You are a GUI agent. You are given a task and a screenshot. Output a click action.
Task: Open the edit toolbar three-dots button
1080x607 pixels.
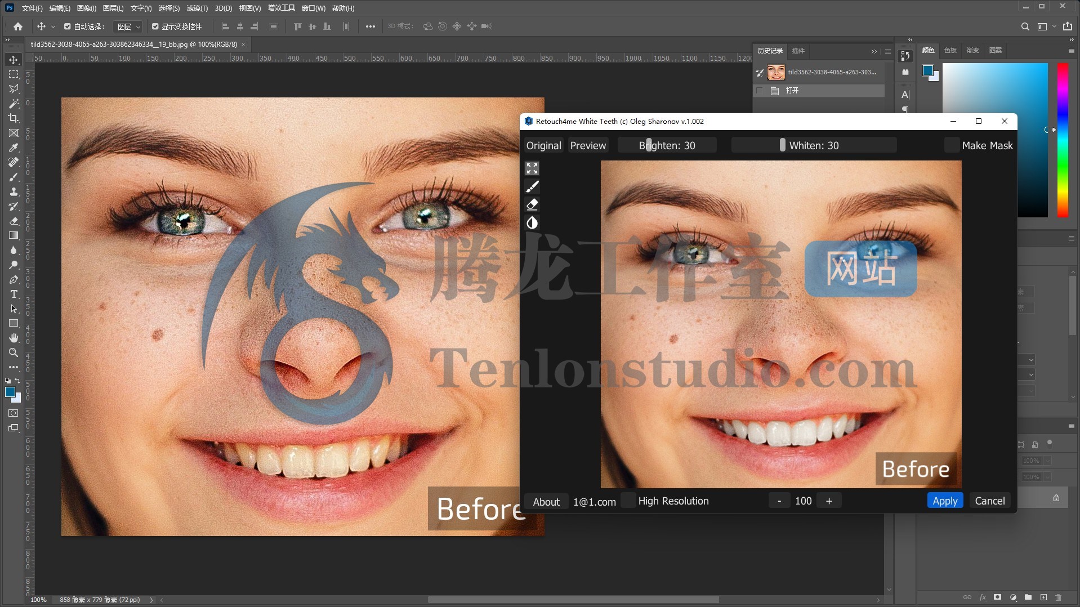click(14, 367)
